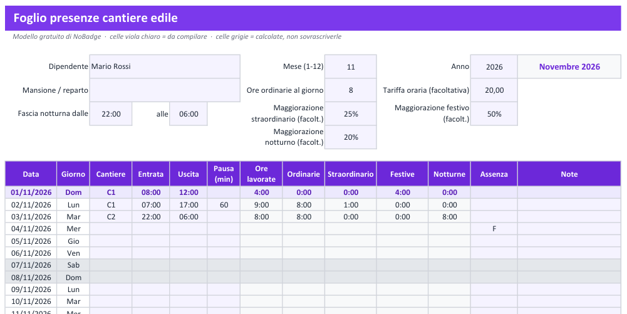Screen dimensions: 627x314
Task: Select empty Note cell on 02/11/2026 row
Action: click(569, 205)
